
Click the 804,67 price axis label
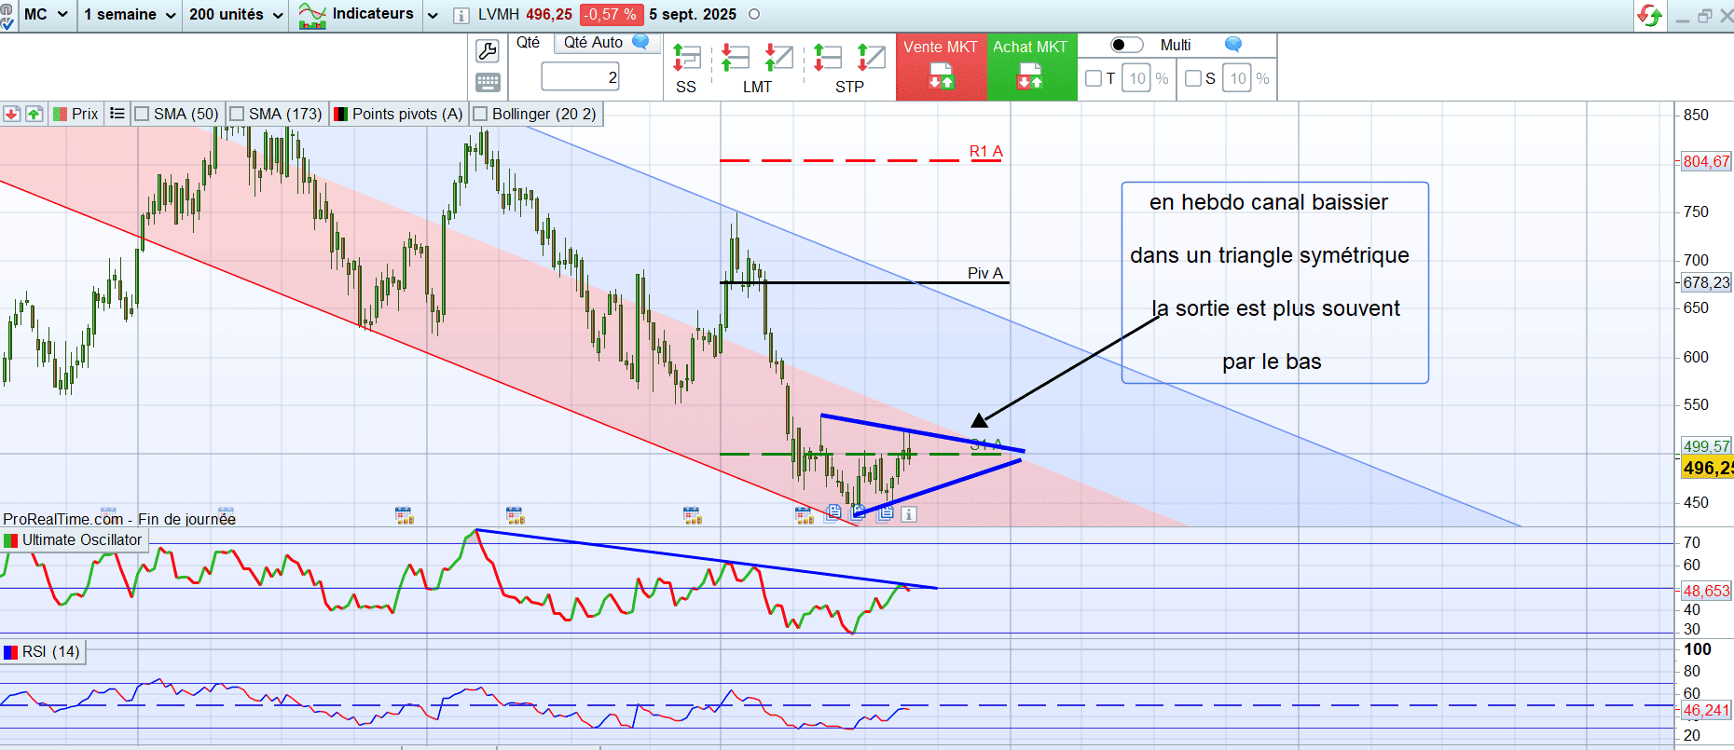point(1706,161)
